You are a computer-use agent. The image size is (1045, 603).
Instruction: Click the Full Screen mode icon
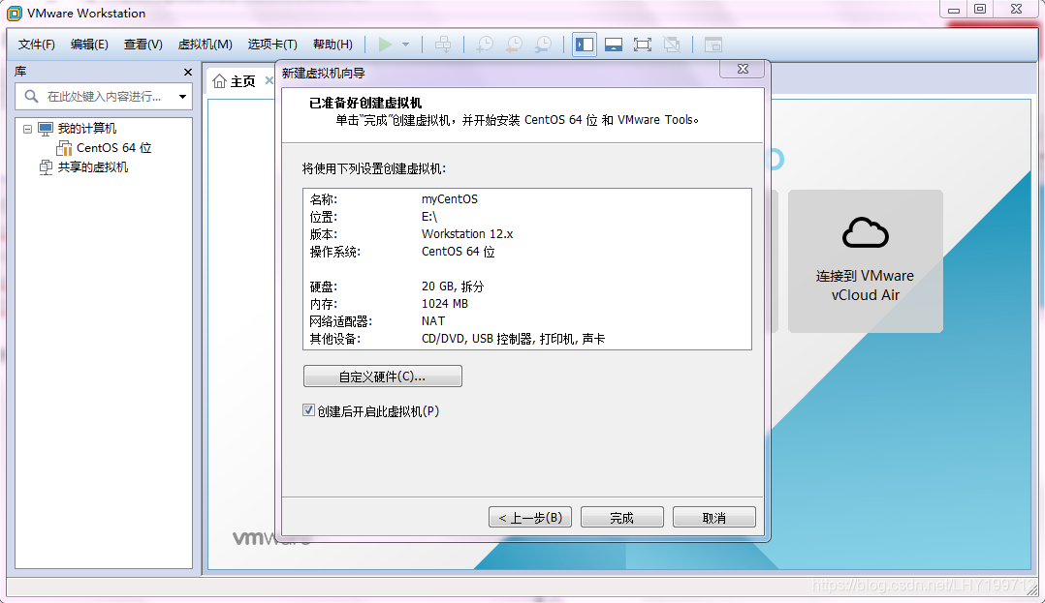click(x=643, y=45)
